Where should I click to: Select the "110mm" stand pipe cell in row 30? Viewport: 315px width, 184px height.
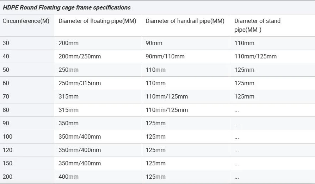coord(244,43)
